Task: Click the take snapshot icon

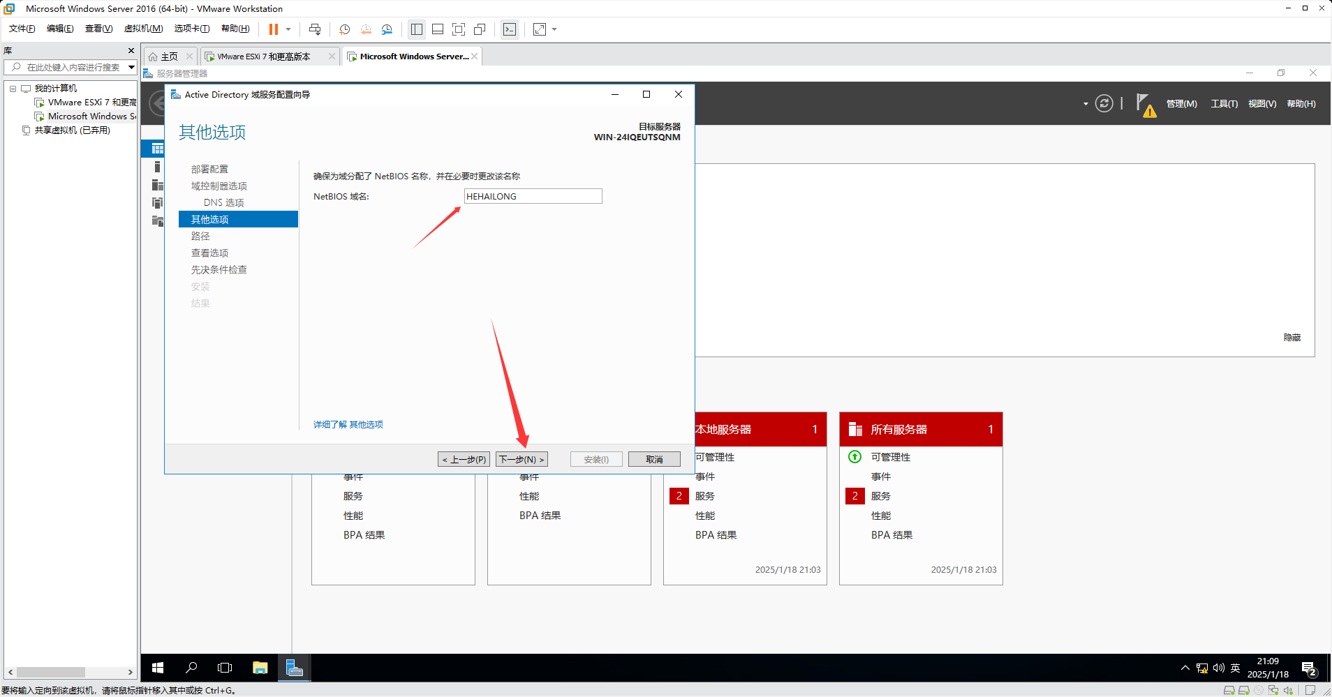Action: pyautogui.click(x=344, y=29)
